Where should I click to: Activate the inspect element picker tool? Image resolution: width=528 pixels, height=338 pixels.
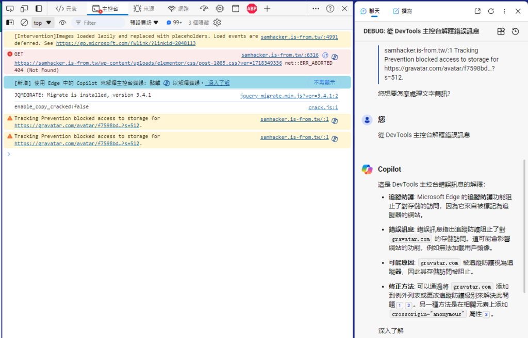[x=10, y=9]
